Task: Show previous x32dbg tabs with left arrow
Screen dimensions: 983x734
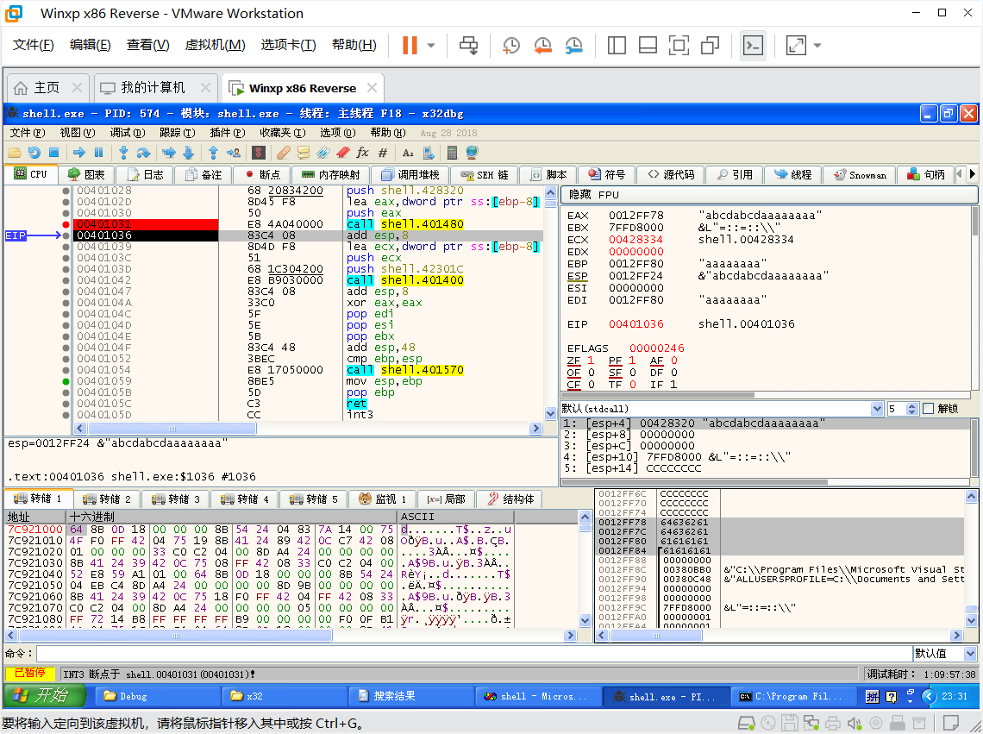Action: point(959,173)
